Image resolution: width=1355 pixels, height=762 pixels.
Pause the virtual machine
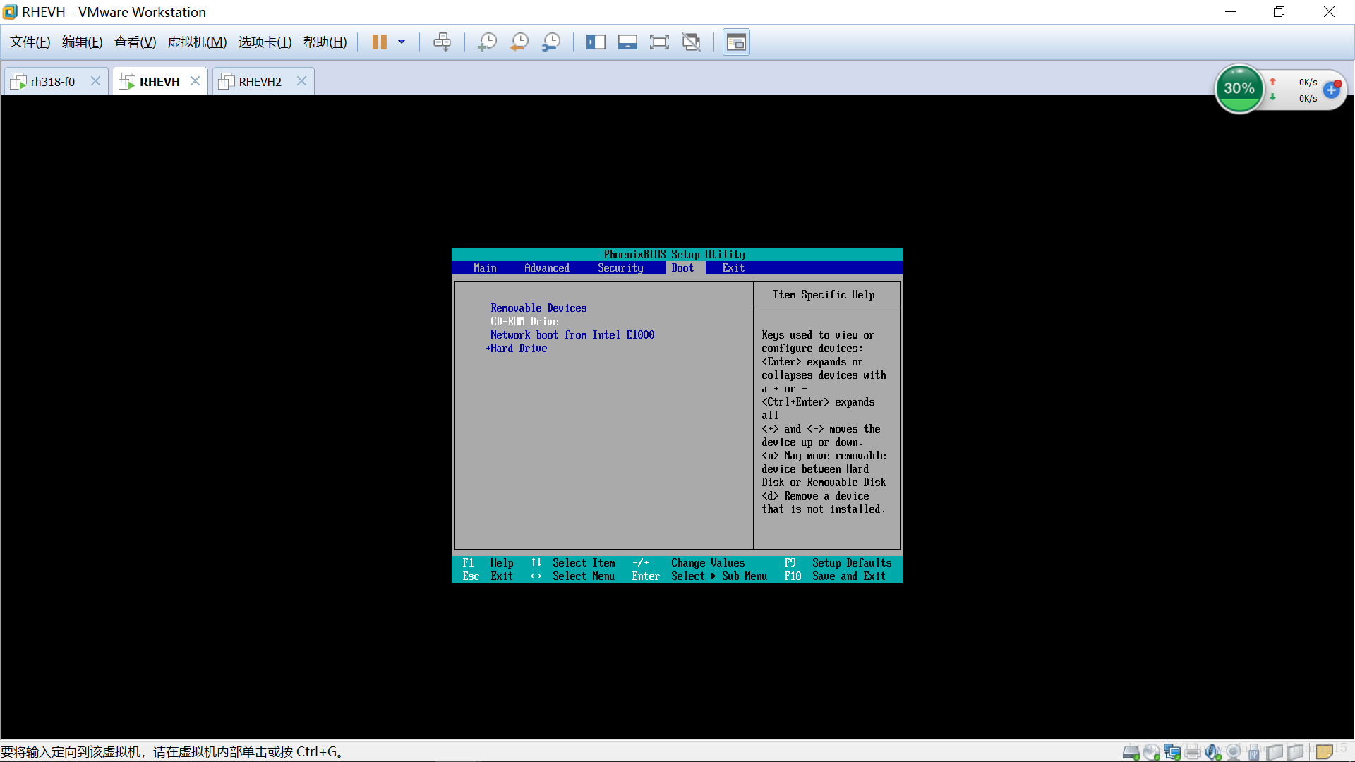pyautogui.click(x=380, y=42)
